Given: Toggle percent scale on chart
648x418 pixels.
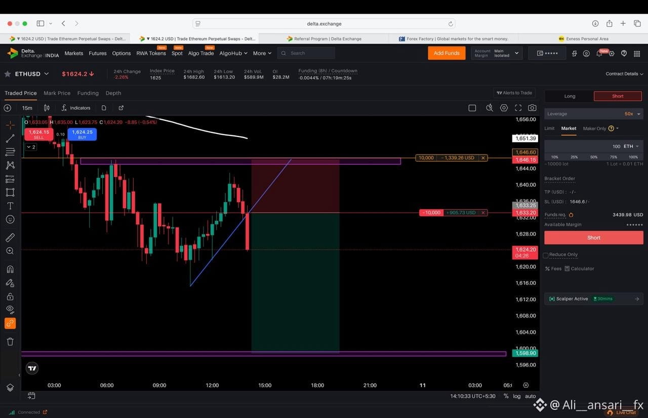Looking at the screenshot, I should (506, 396).
